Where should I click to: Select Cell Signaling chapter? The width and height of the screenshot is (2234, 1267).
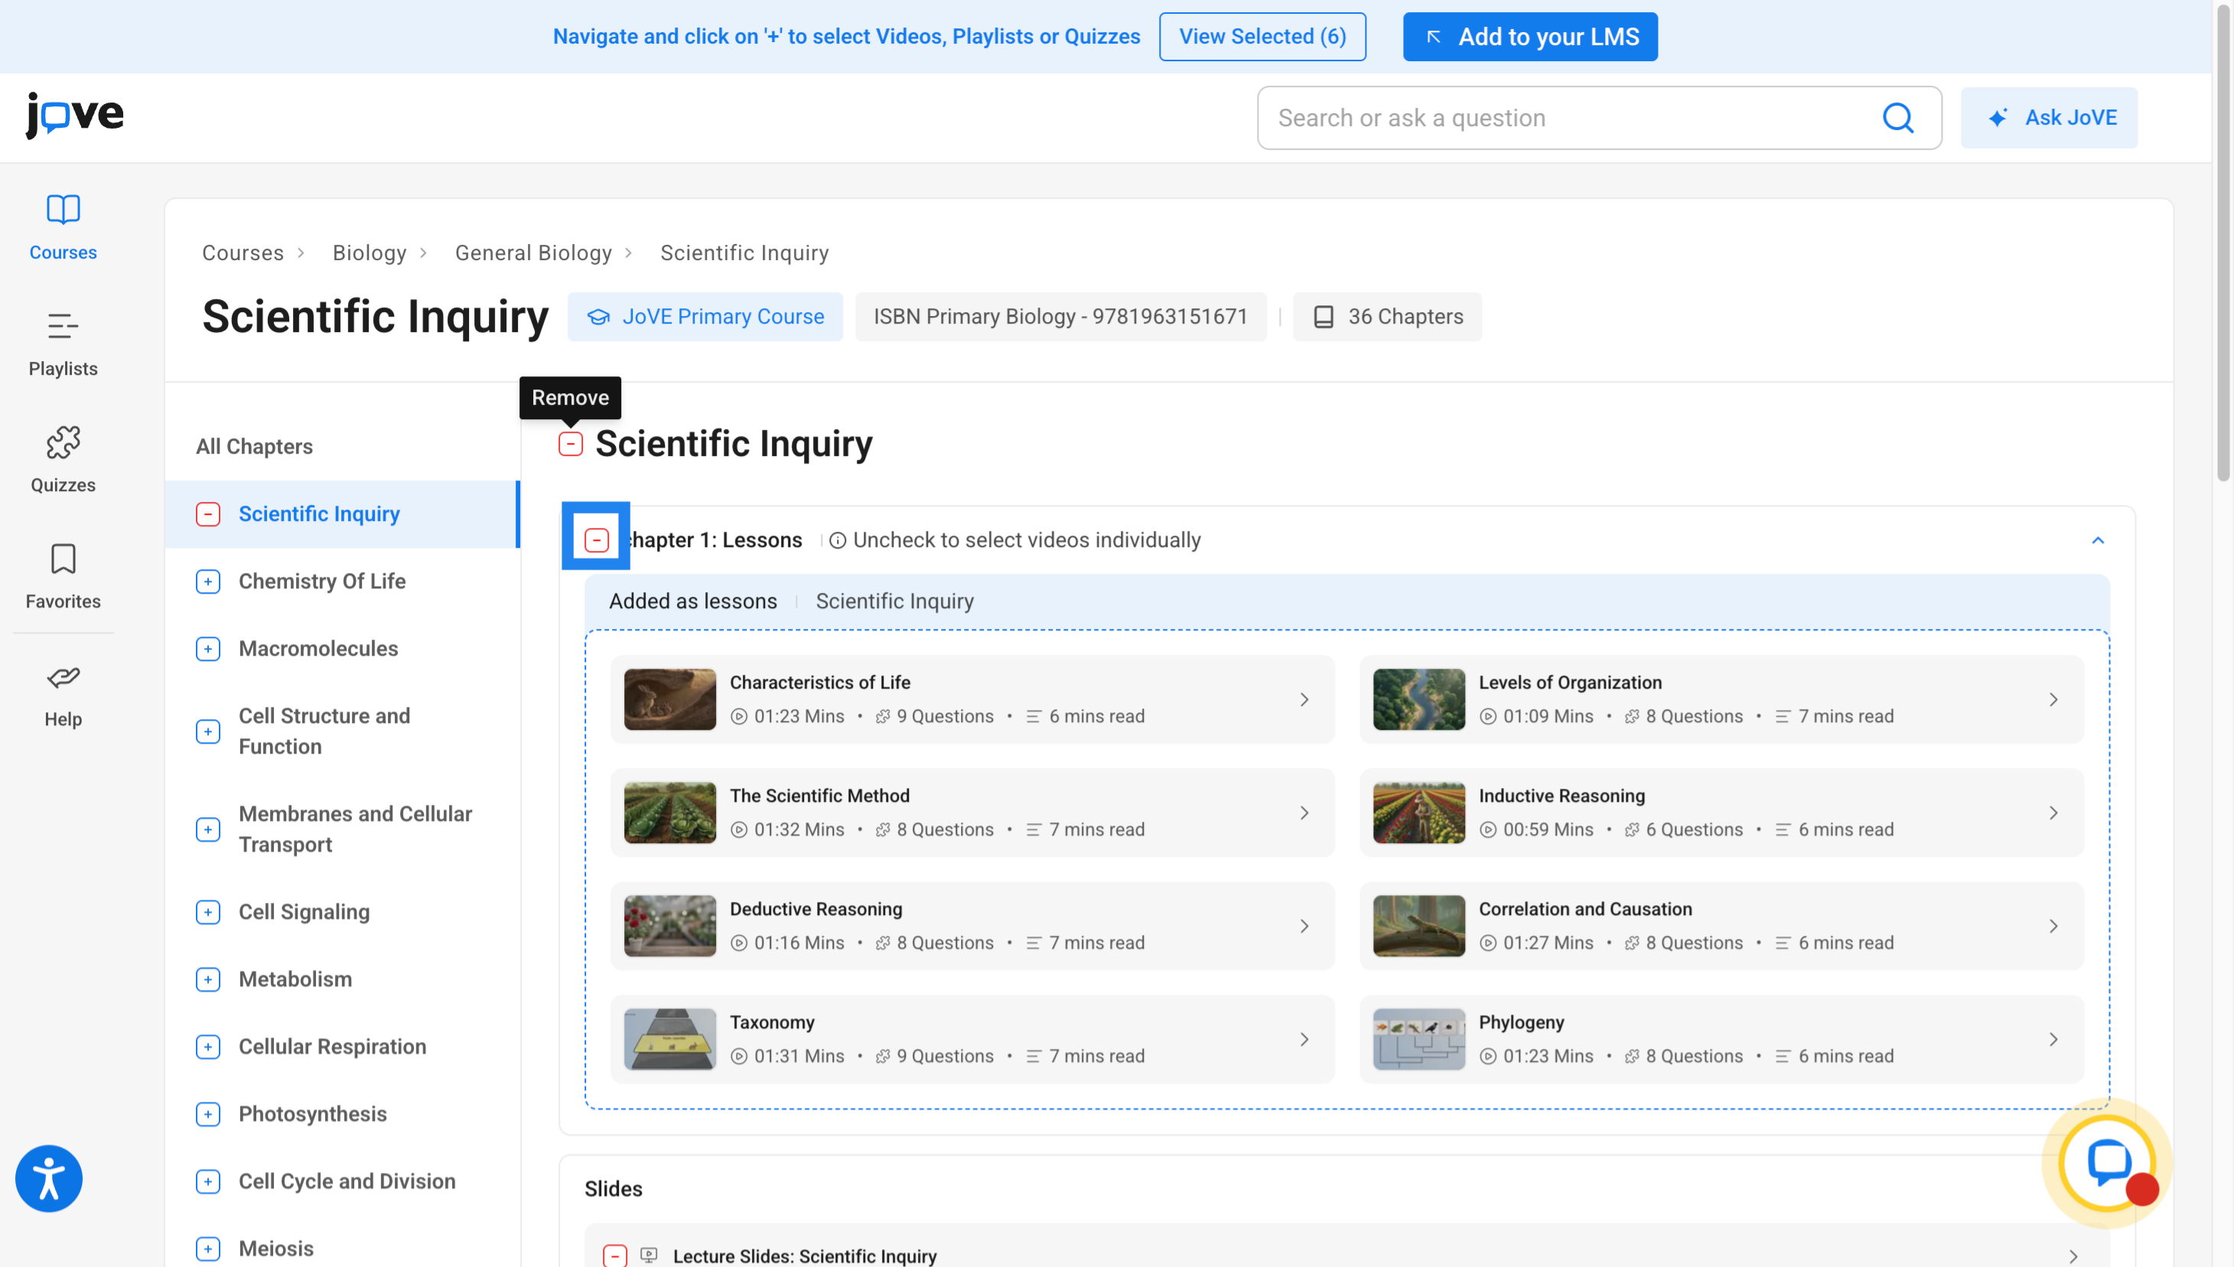pyautogui.click(x=304, y=912)
